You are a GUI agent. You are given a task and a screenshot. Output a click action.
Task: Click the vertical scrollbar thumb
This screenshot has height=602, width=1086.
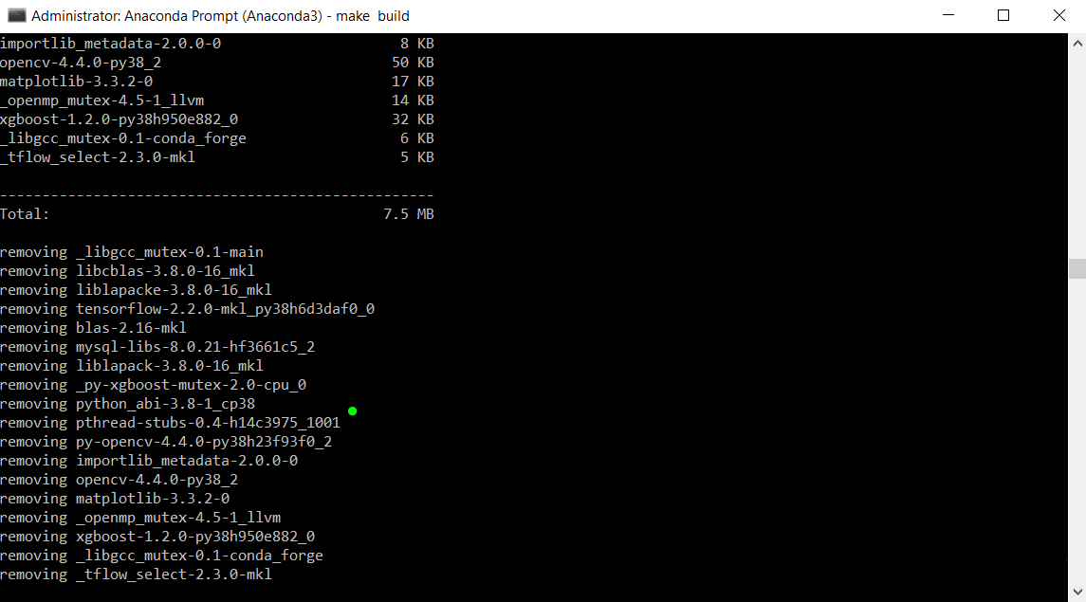1077,268
